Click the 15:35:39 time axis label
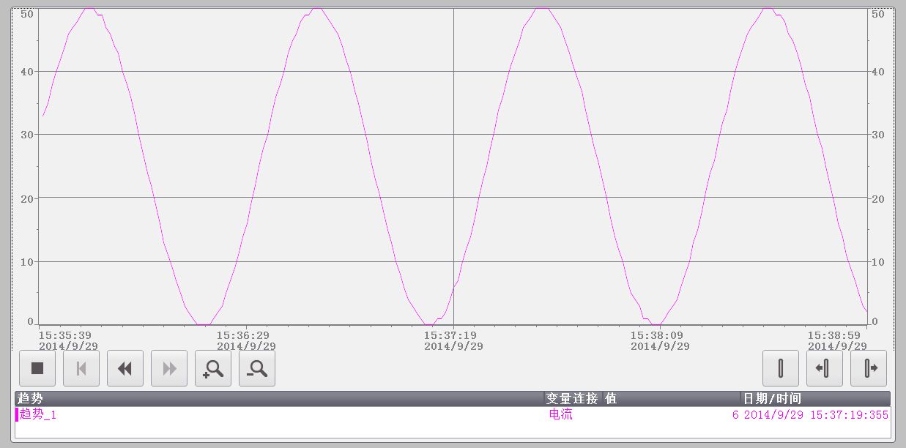906x448 pixels. (65, 335)
